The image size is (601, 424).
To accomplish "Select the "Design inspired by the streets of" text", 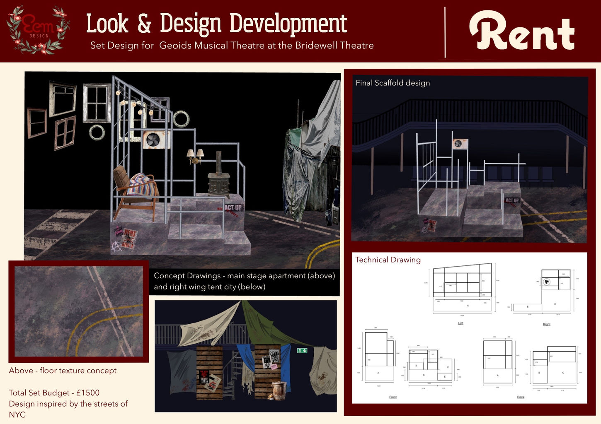I will [x=68, y=404].
